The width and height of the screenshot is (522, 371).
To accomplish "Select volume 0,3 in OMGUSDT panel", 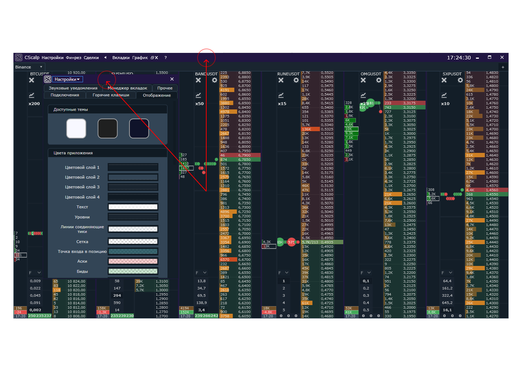I will (366, 295).
